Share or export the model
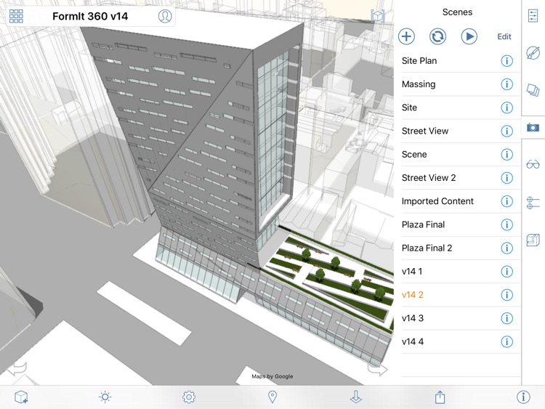 [440, 397]
